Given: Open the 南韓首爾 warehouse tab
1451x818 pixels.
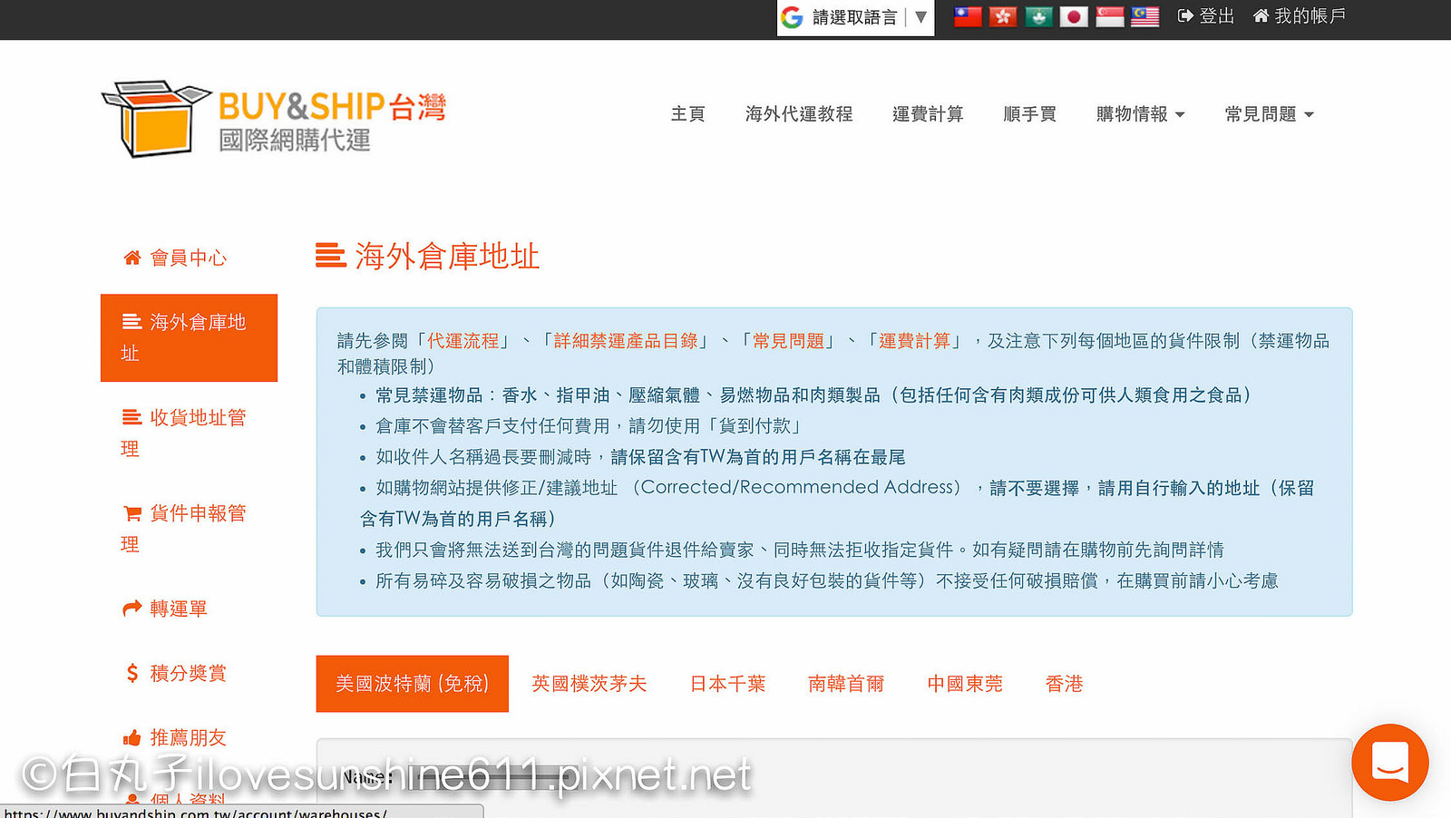Looking at the screenshot, I should [845, 684].
